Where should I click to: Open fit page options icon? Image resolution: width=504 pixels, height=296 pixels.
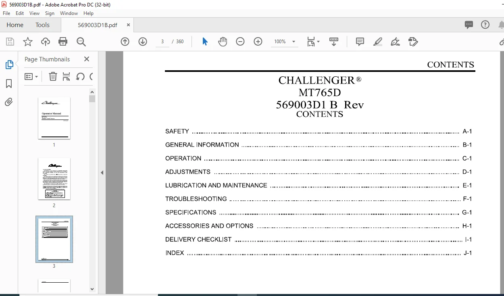pos(313,42)
